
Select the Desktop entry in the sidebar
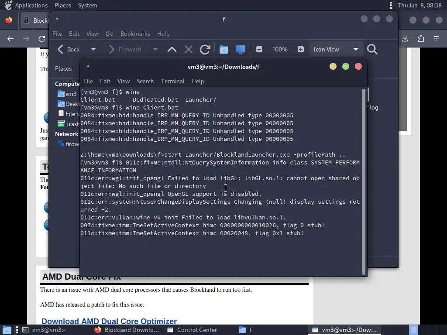point(69,104)
